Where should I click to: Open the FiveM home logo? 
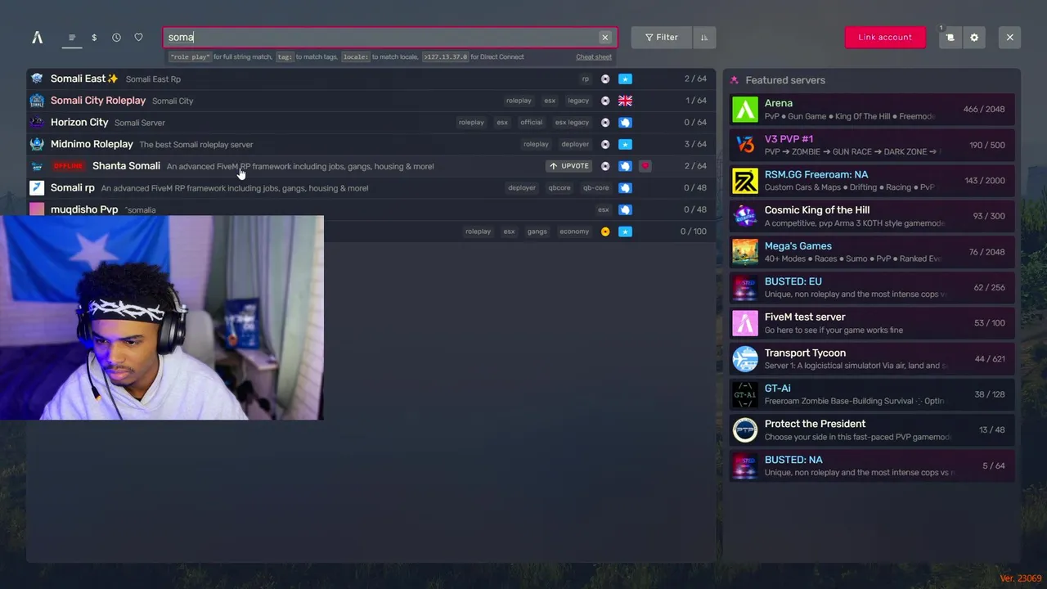[37, 38]
